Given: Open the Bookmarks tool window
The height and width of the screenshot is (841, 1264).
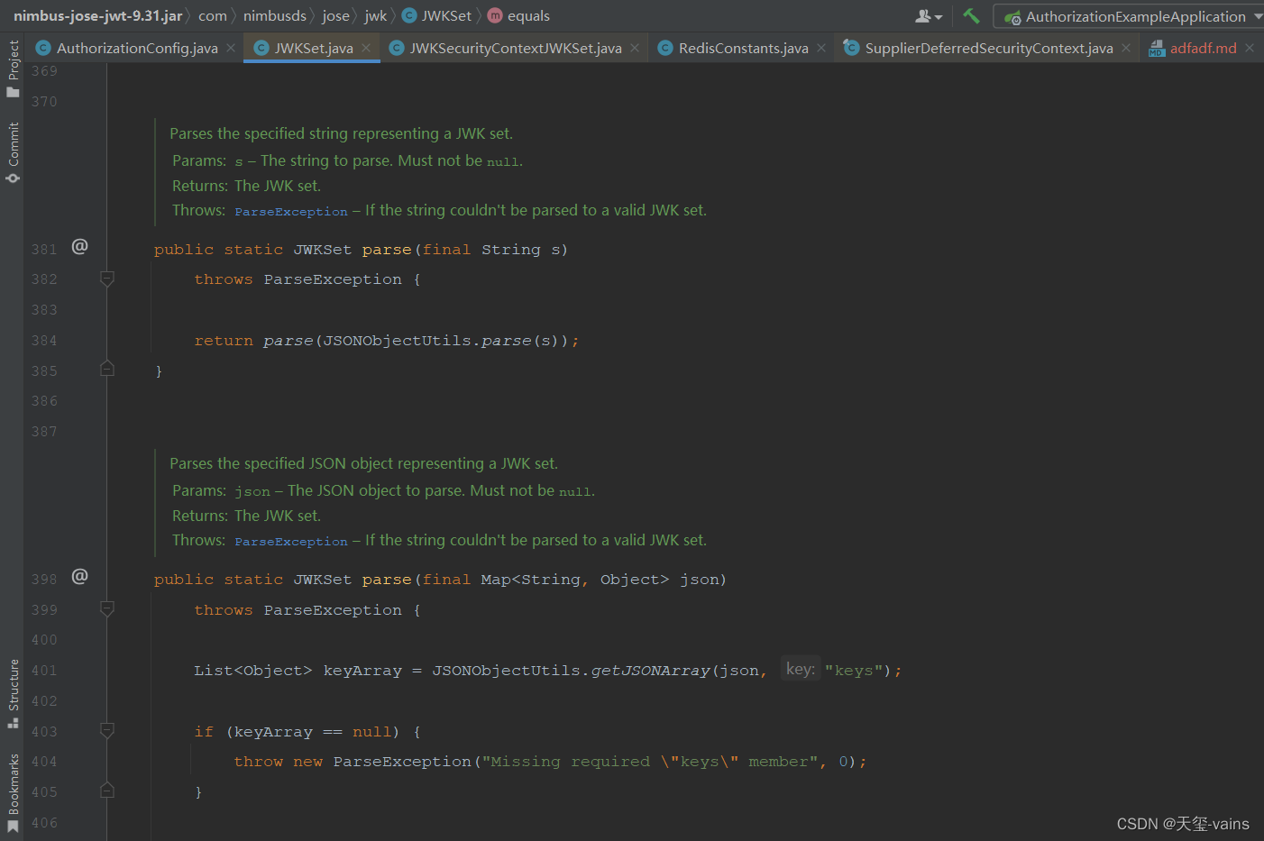Looking at the screenshot, I should (13, 793).
